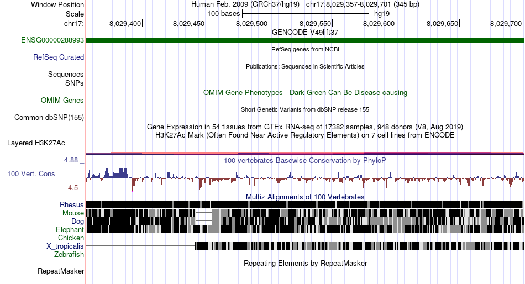The height and width of the screenshot is (284, 525).
Task: Click the 8,029,600 ruler position
Action: (379, 23)
